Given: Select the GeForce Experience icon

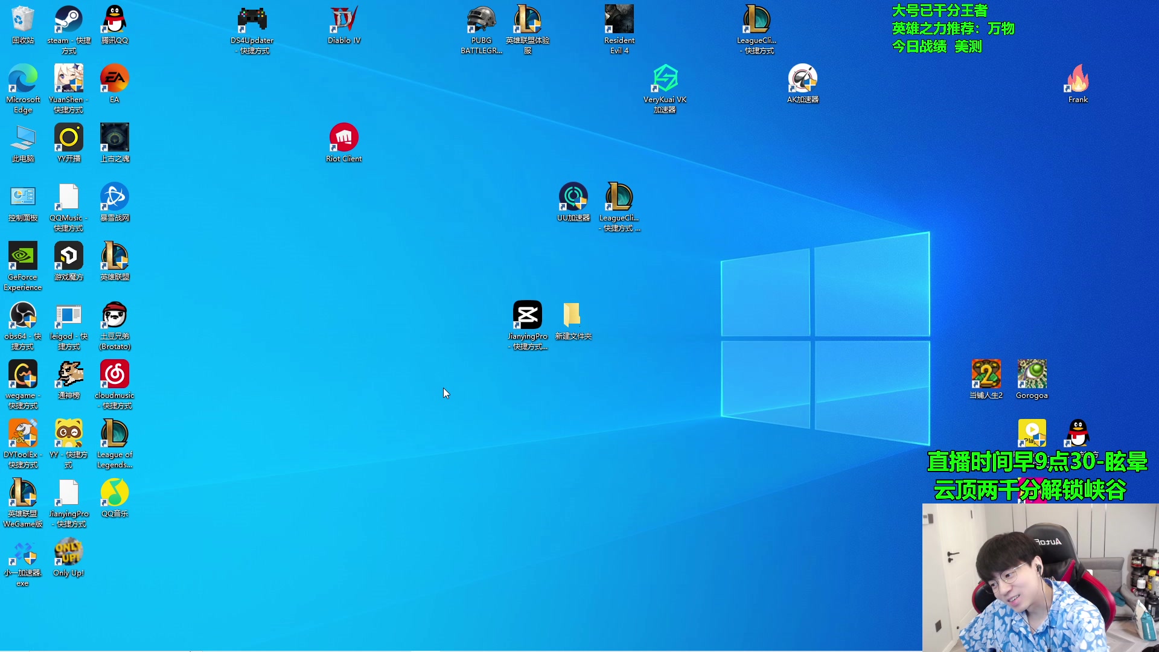Looking at the screenshot, I should click(x=23, y=266).
